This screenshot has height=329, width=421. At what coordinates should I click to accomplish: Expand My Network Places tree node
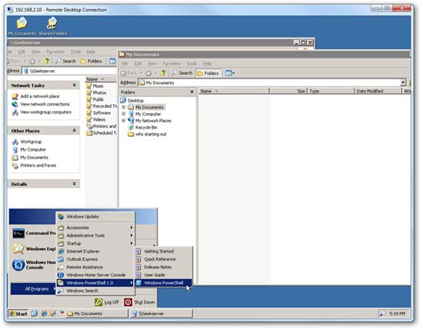pyautogui.click(x=123, y=120)
